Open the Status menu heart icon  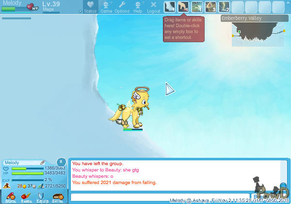[90, 7]
